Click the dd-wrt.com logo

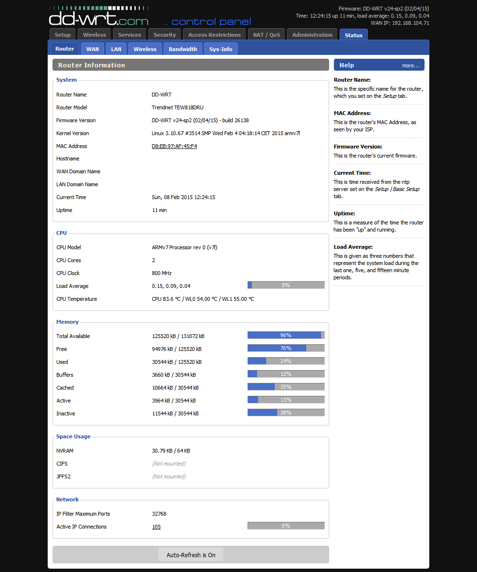point(98,16)
